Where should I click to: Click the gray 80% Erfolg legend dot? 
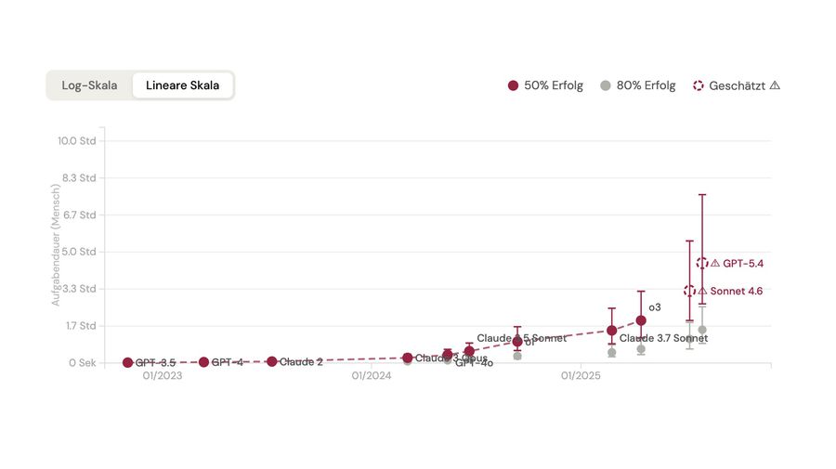pos(606,85)
